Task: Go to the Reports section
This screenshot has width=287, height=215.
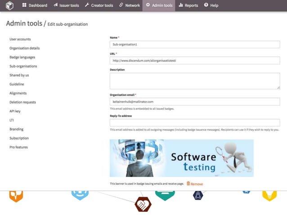Action: (x=188, y=5)
